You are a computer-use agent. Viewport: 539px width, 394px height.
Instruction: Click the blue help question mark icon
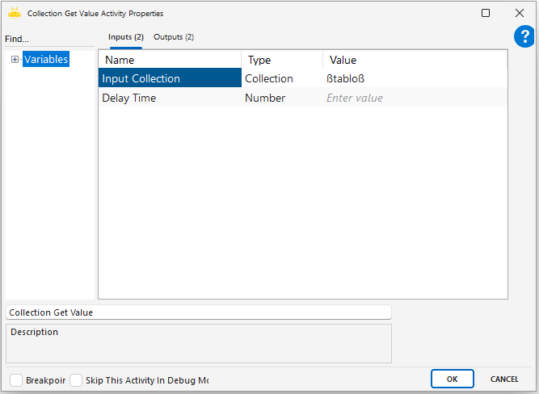(524, 37)
